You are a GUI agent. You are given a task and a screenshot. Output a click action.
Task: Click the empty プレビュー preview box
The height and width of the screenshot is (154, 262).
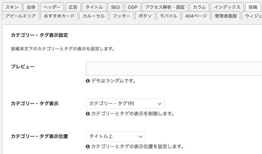click(174, 69)
